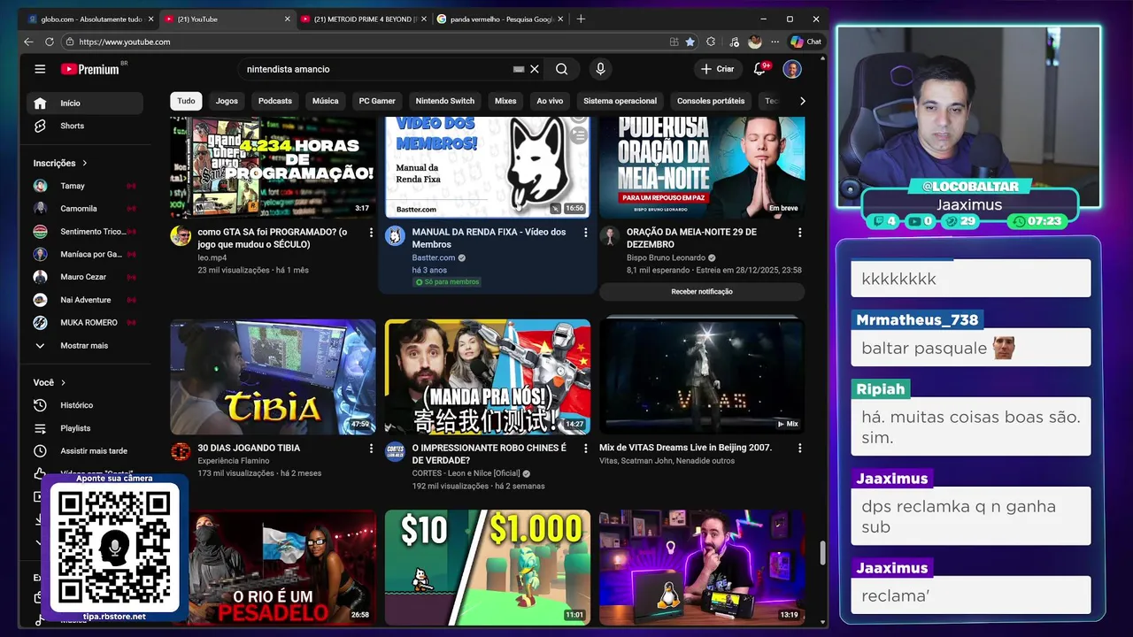The height and width of the screenshot is (637, 1133).
Task: Open the browser profile avatar
Action: point(754,42)
